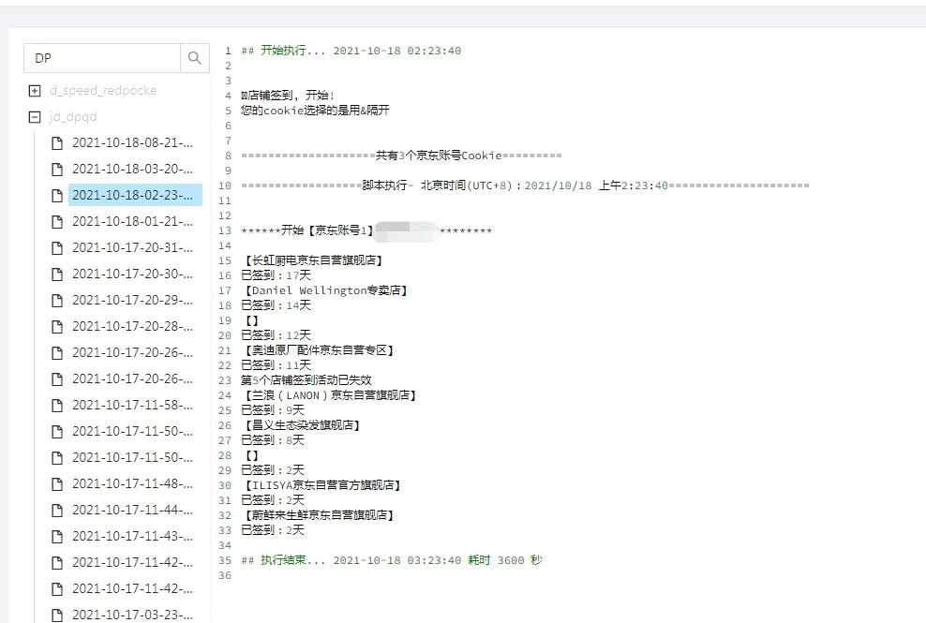
Task: Click the text '已签到：14天'
Action: (276, 305)
